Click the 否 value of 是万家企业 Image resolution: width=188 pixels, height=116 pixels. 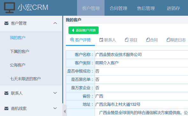(97, 88)
